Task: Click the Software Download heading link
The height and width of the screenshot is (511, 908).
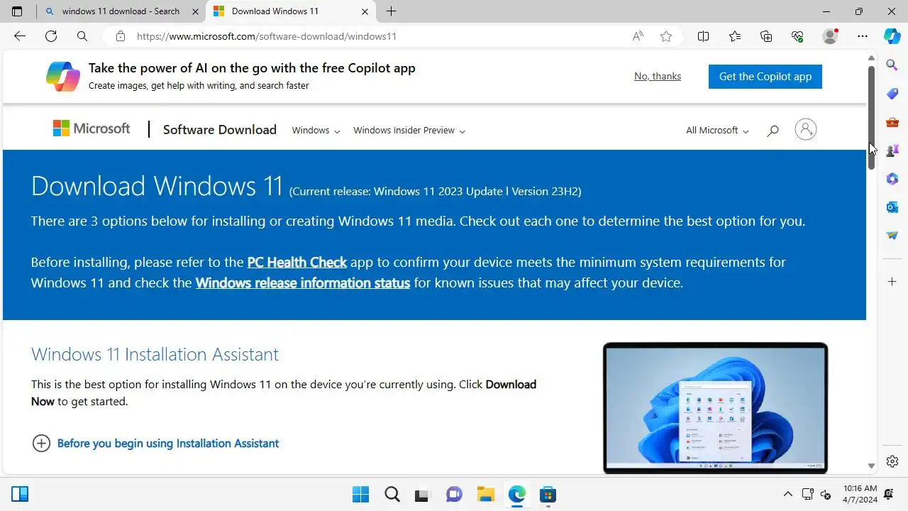Action: pyautogui.click(x=220, y=130)
